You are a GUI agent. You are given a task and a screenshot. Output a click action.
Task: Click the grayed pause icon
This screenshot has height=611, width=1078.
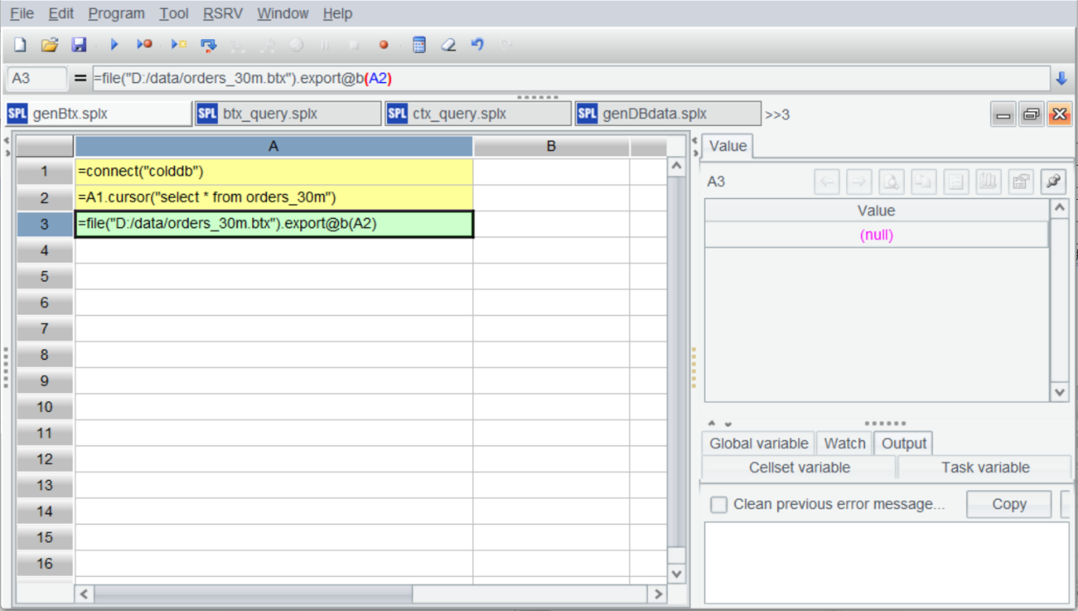click(324, 45)
